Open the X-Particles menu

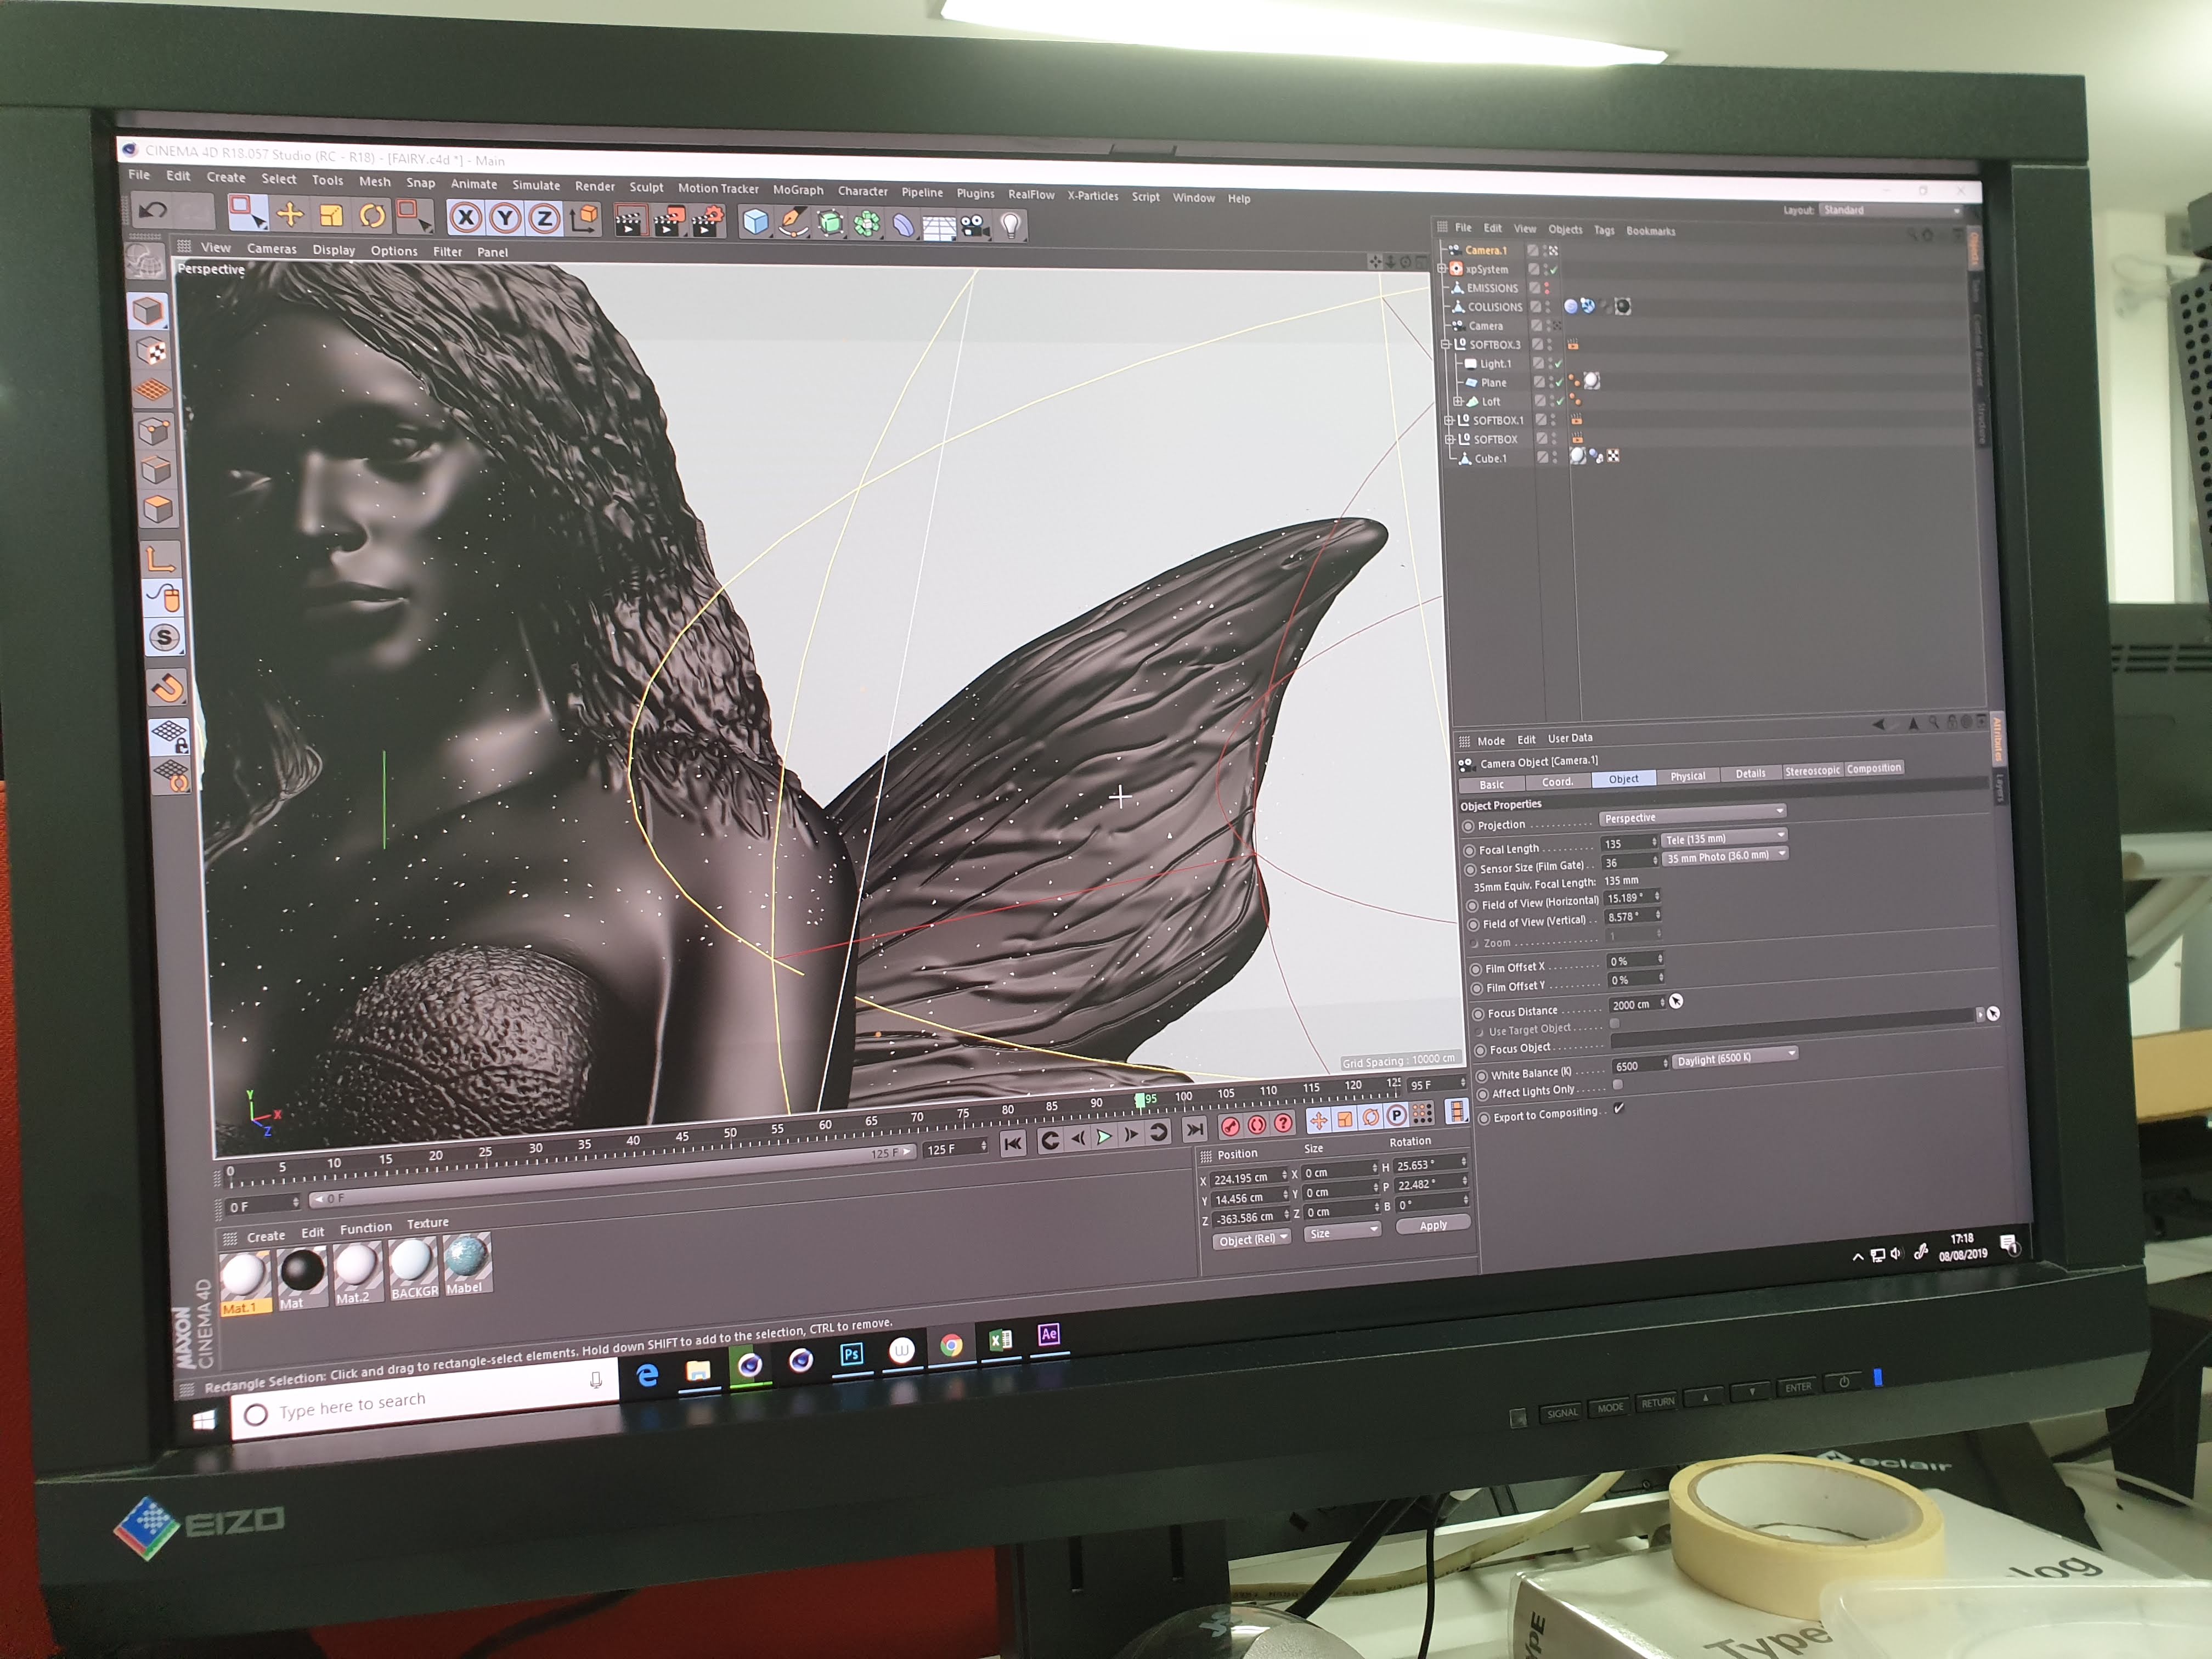[x=1092, y=195]
